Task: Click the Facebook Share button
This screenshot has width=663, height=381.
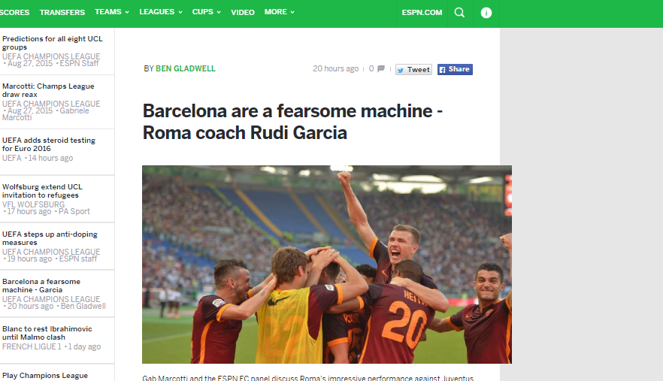Action: (x=455, y=69)
